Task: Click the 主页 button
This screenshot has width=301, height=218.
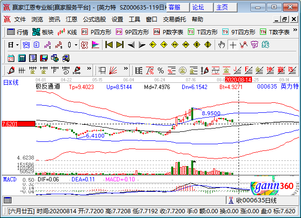Action: 226,8
